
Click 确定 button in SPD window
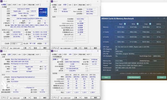point(96,98)
